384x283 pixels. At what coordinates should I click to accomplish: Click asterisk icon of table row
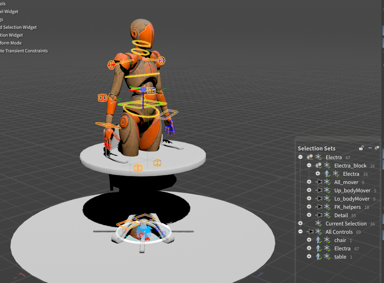(327, 256)
